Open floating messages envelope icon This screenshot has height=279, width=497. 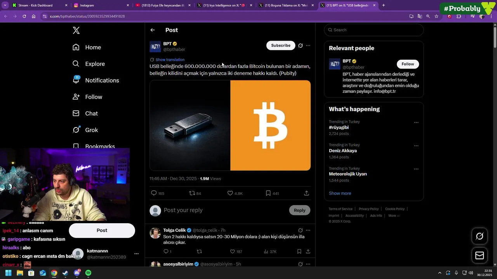pos(480,256)
